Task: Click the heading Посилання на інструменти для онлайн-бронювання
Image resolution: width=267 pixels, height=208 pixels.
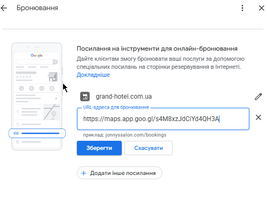Action: click(157, 49)
